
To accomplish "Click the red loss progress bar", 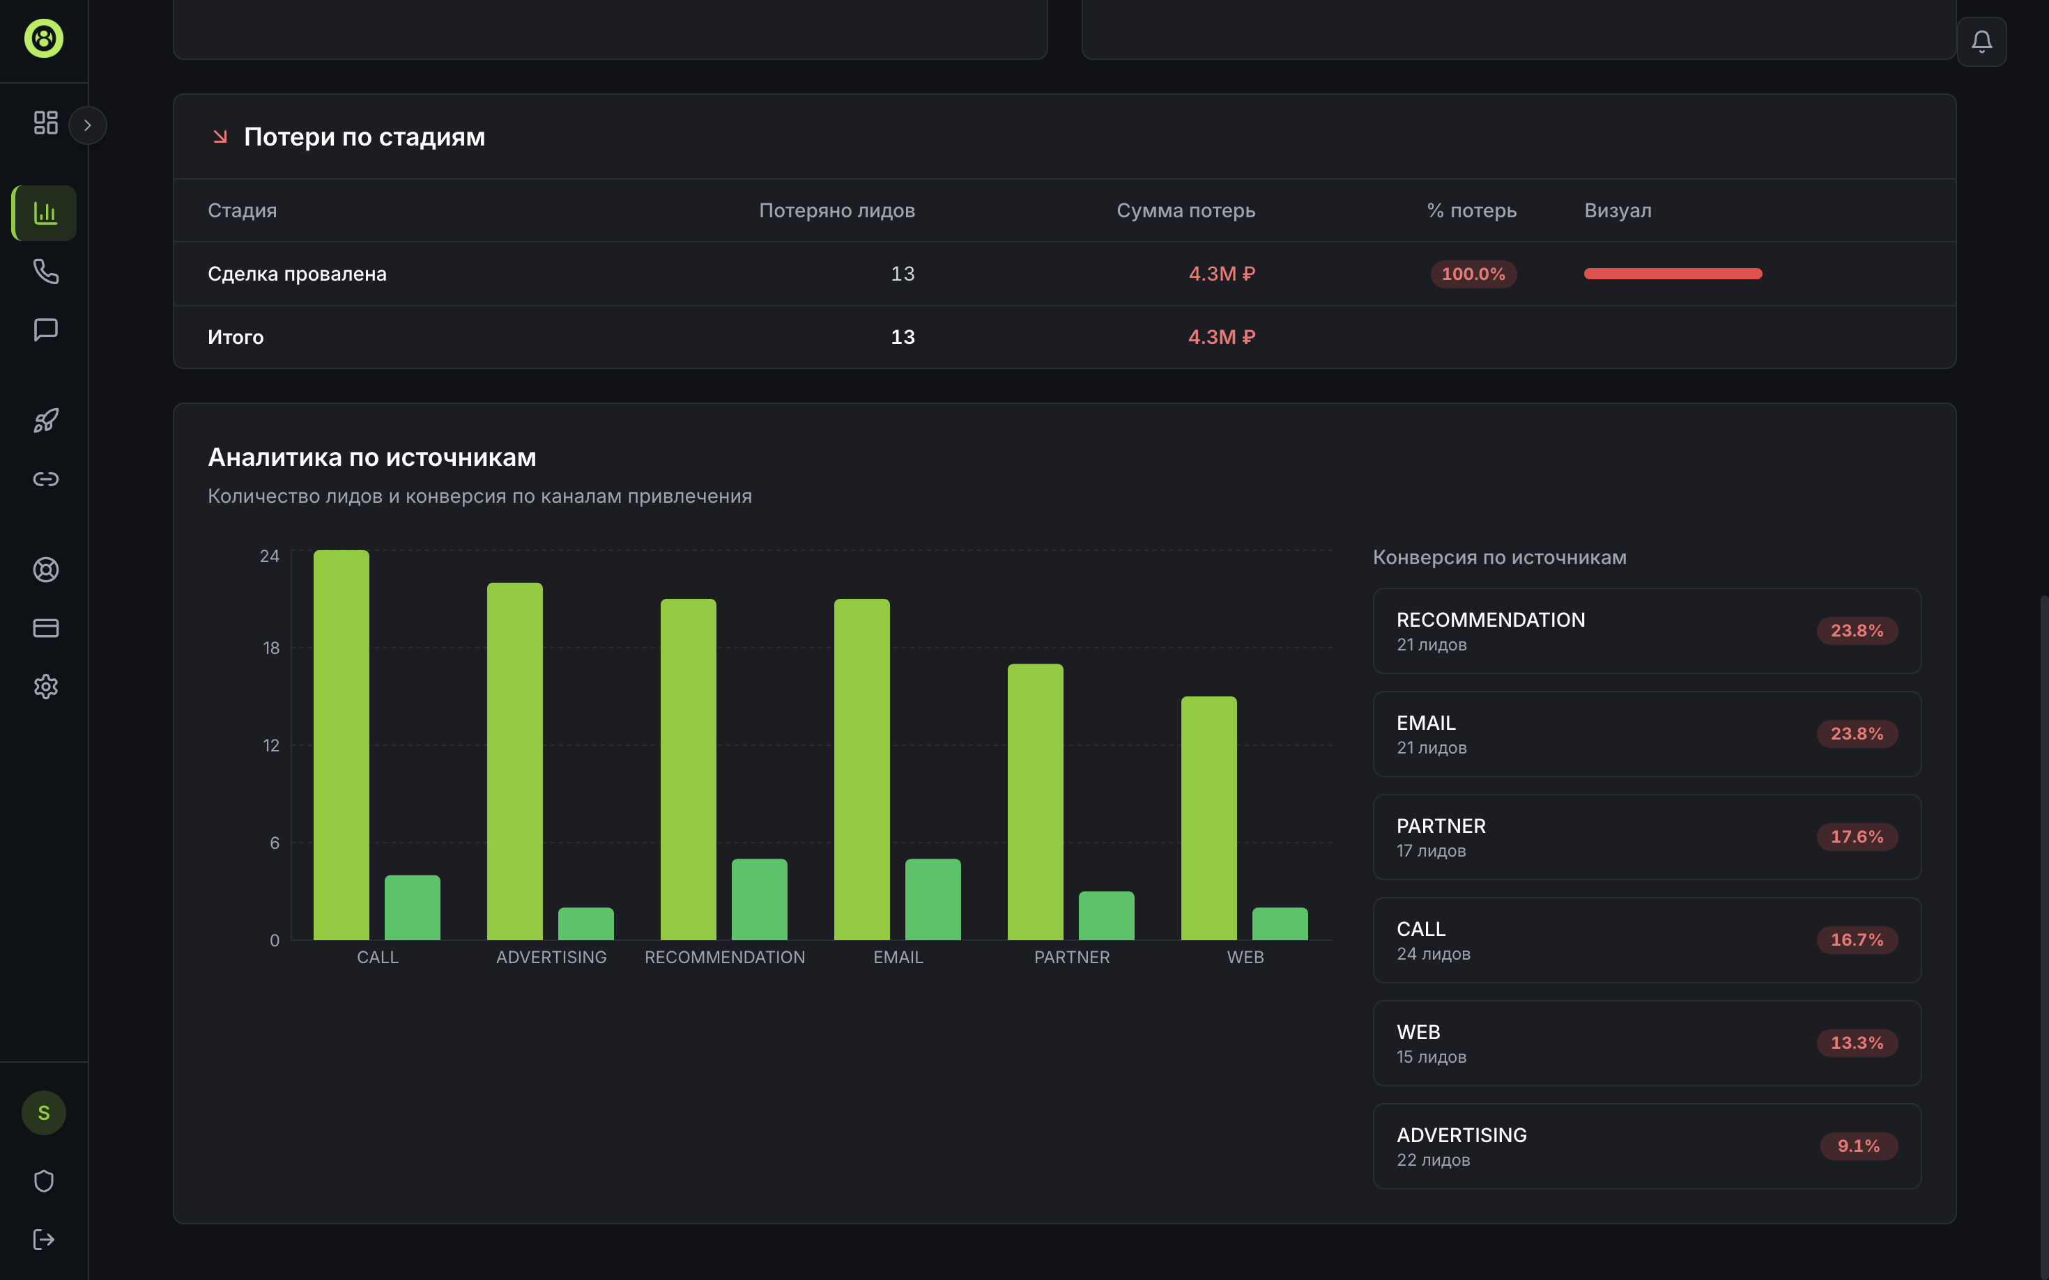I will pos(1672,274).
